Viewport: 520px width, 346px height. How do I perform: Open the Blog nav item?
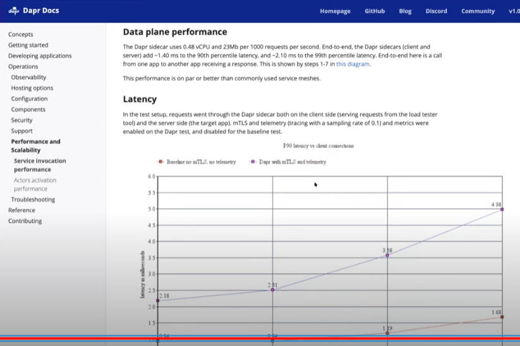[405, 11]
